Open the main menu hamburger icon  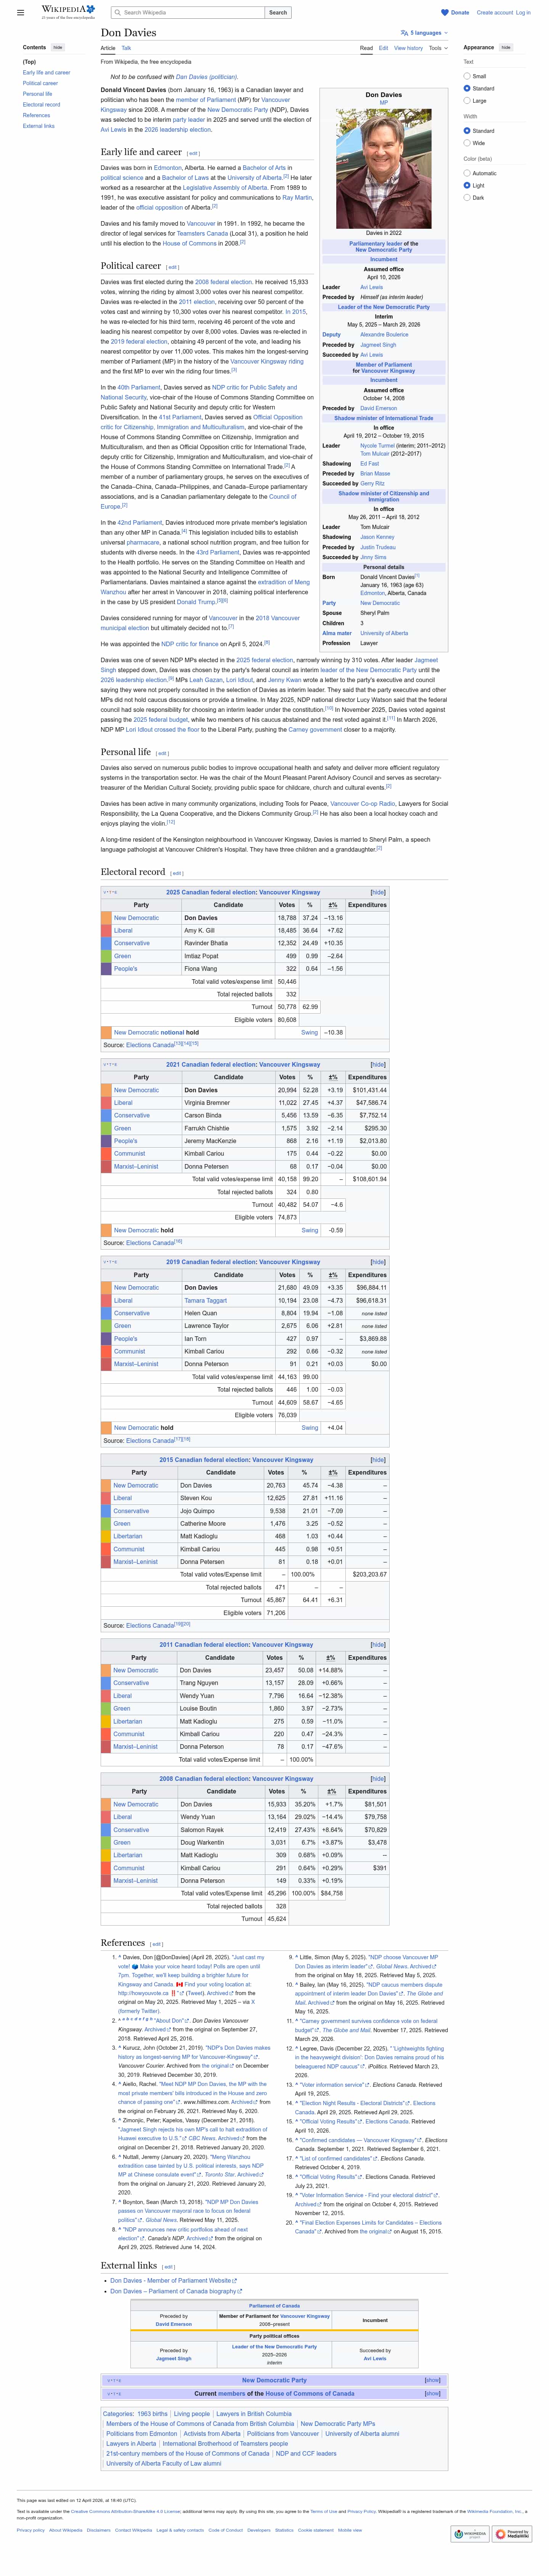coord(20,13)
